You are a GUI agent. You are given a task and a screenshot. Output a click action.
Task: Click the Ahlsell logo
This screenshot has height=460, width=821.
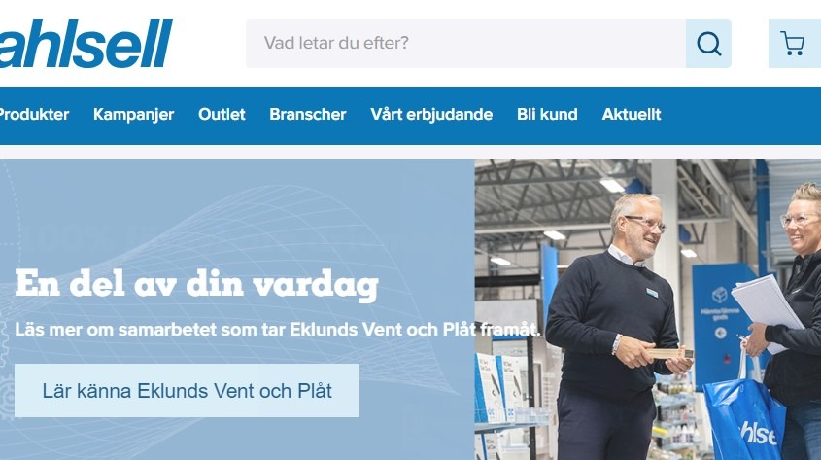pyautogui.click(x=86, y=44)
